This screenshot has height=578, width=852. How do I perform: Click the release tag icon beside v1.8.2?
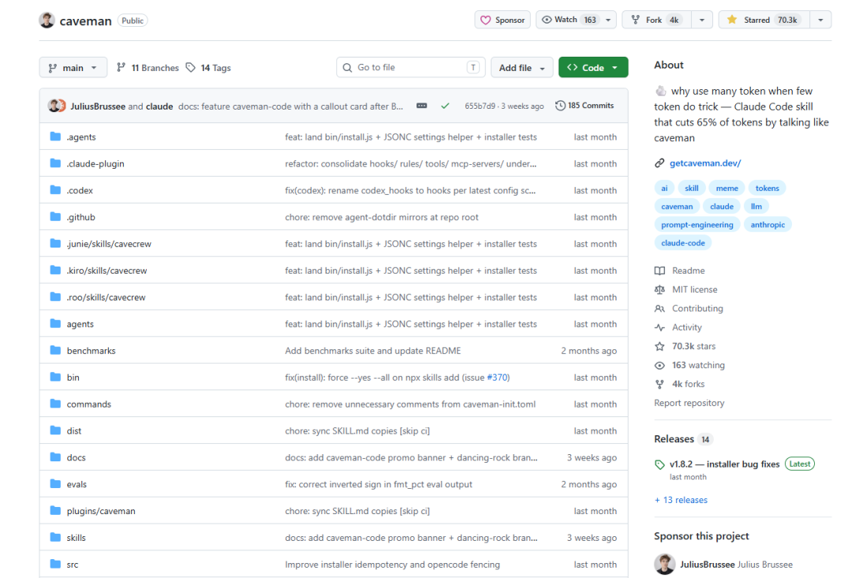(x=660, y=464)
